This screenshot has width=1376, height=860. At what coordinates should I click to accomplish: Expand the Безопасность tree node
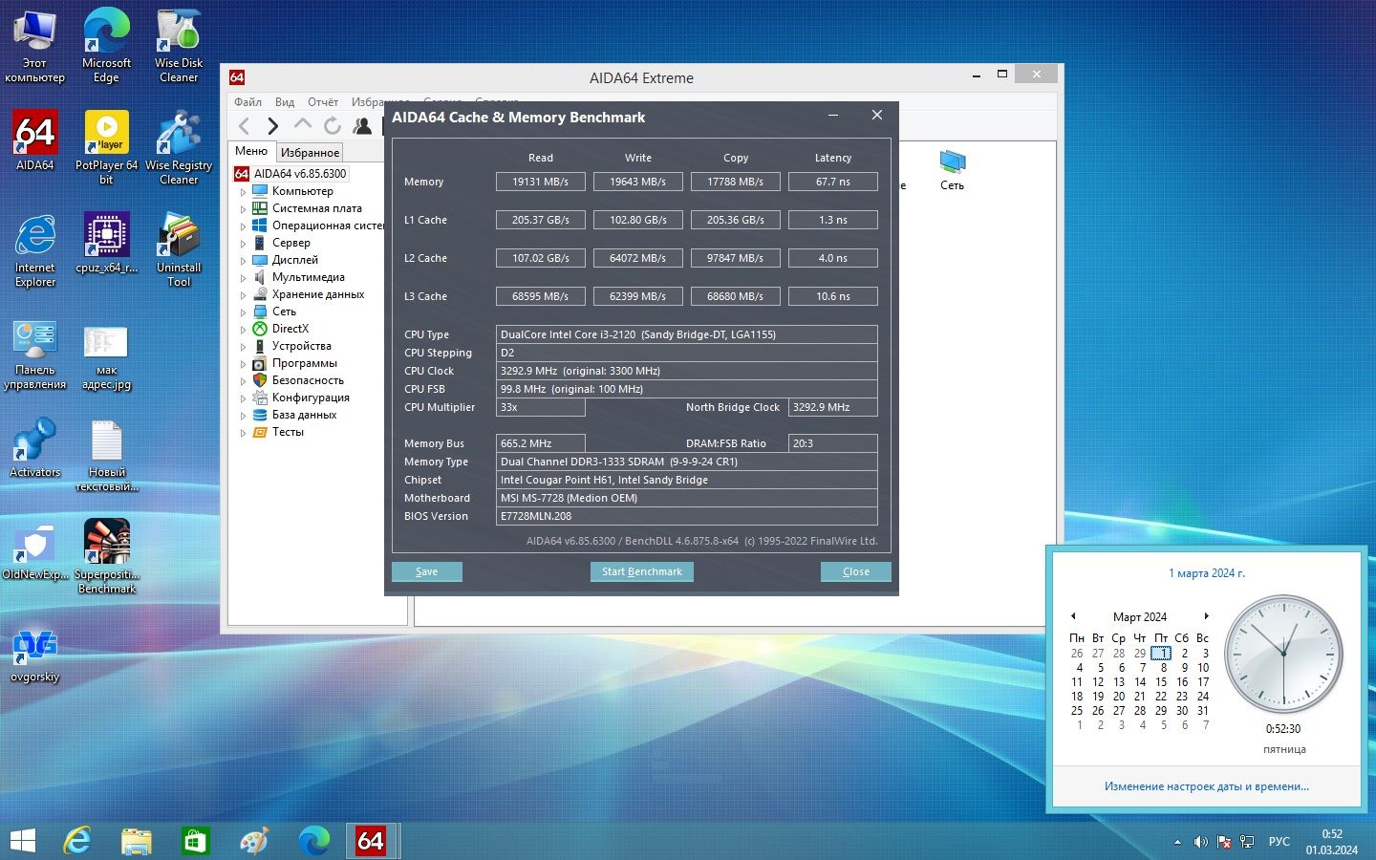243,380
